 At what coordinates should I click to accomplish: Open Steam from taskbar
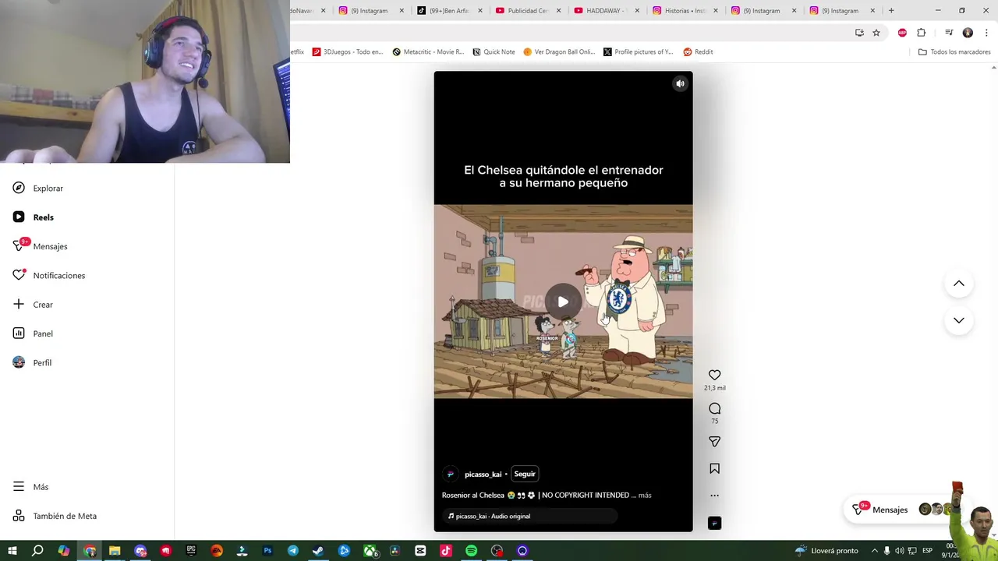318,551
